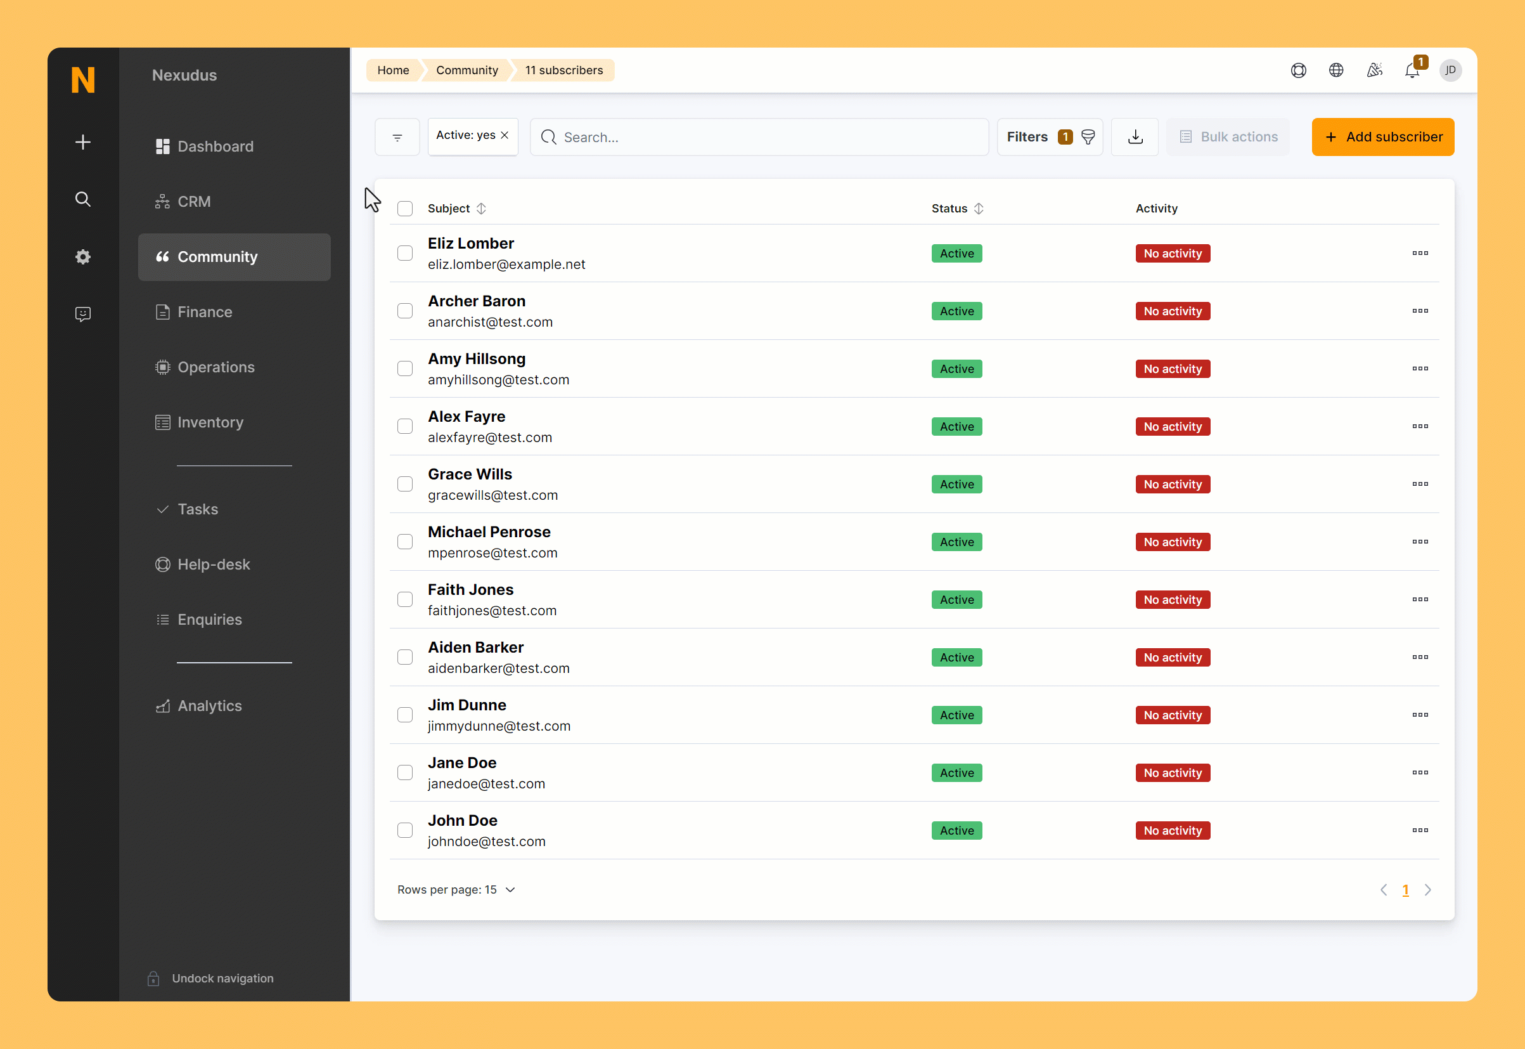Open three-dot menu for Amy Hillsong
The image size is (1525, 1049).
tap(1420, 368)
